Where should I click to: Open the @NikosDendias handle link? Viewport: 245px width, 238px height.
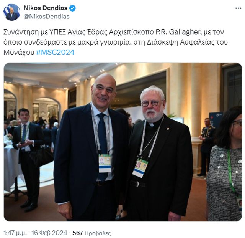pyautogui.click(x=47, y=17)
